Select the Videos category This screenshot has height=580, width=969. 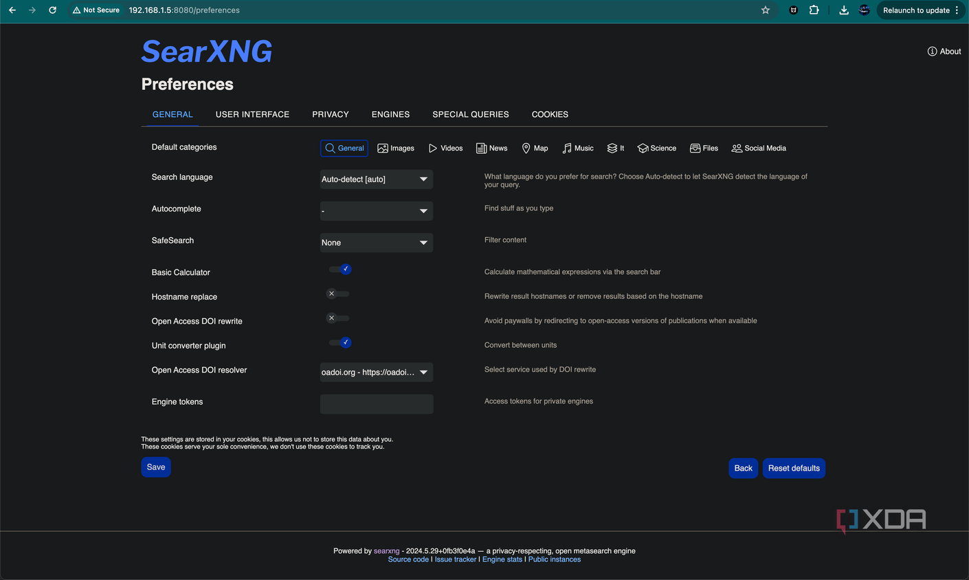click(445, 148)
